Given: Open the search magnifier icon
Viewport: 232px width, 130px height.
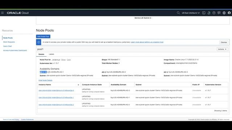Looking at the screenshot, I should 178,13.
